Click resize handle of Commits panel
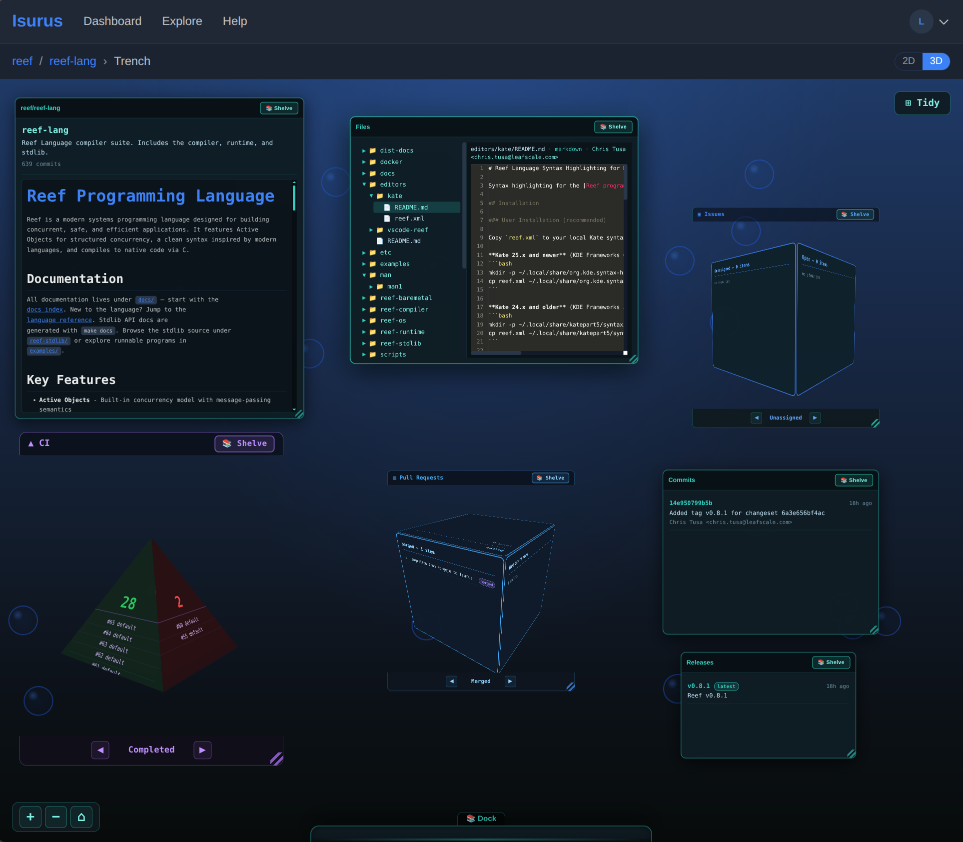The height and width of the screenshot is (842, 963). (x=874, y=630)
